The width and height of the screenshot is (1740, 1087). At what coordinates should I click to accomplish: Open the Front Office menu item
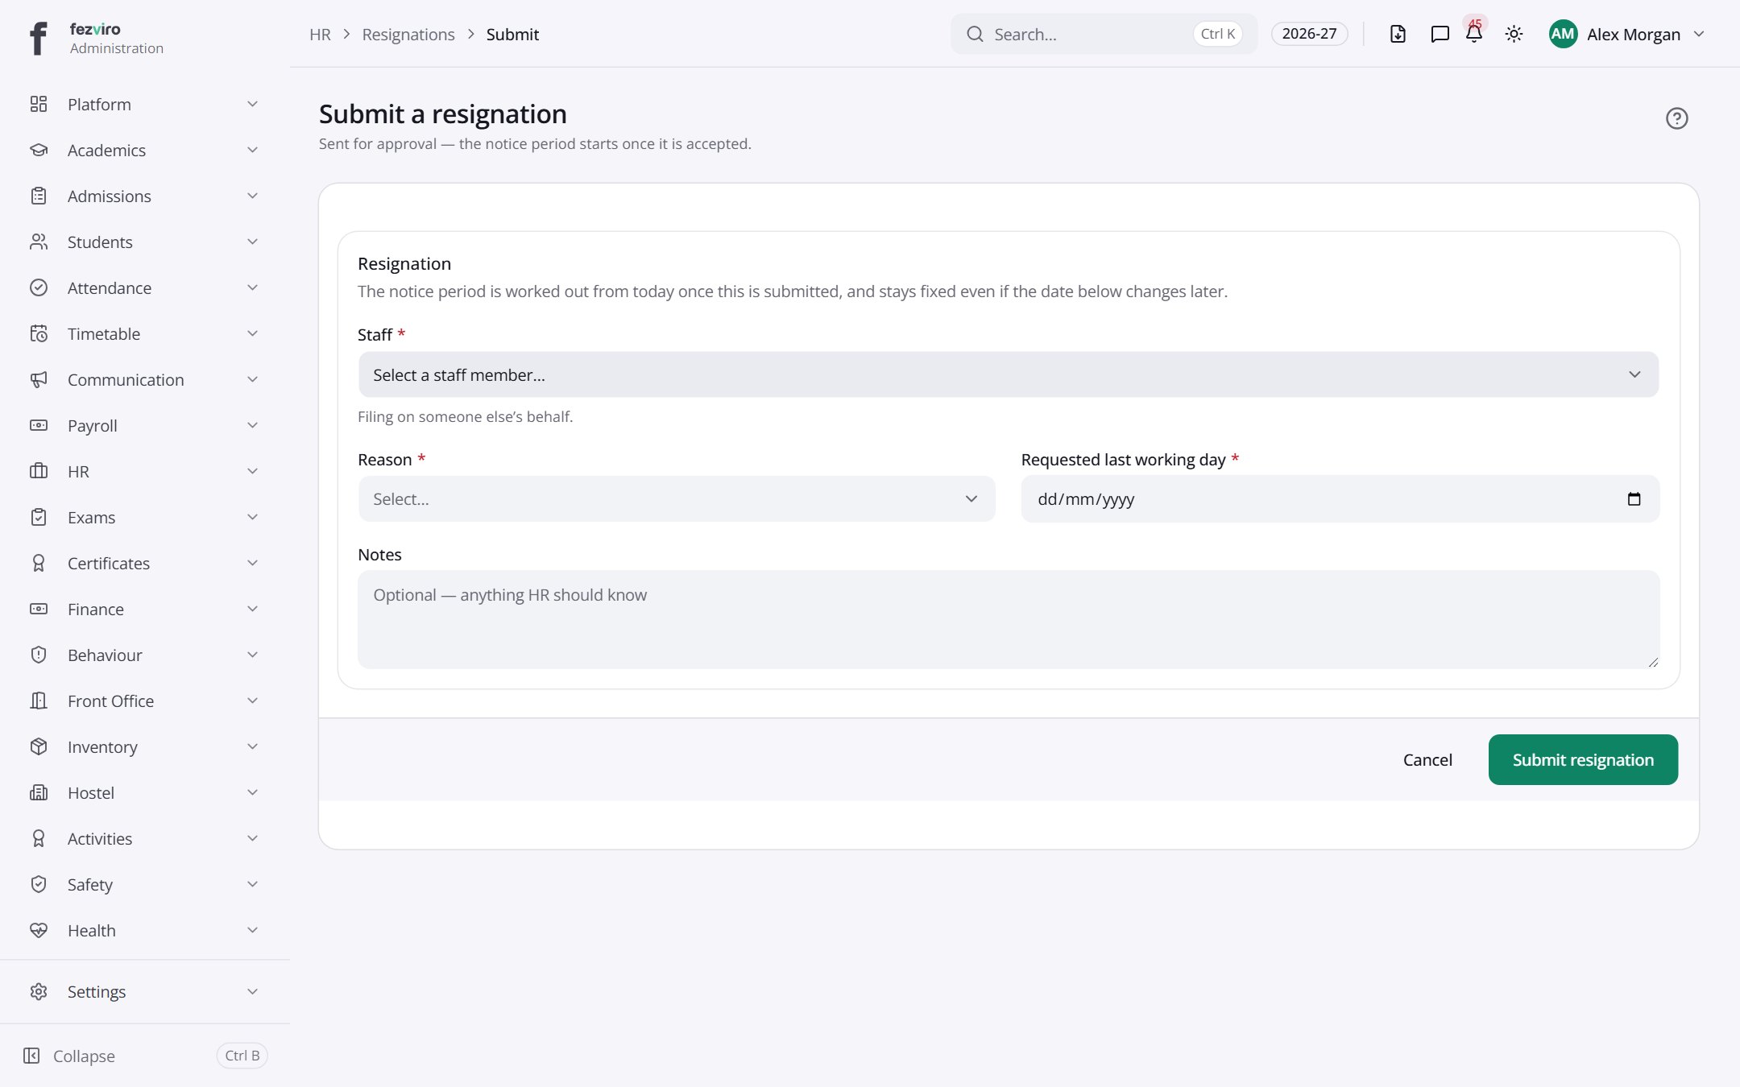[145, 701]
